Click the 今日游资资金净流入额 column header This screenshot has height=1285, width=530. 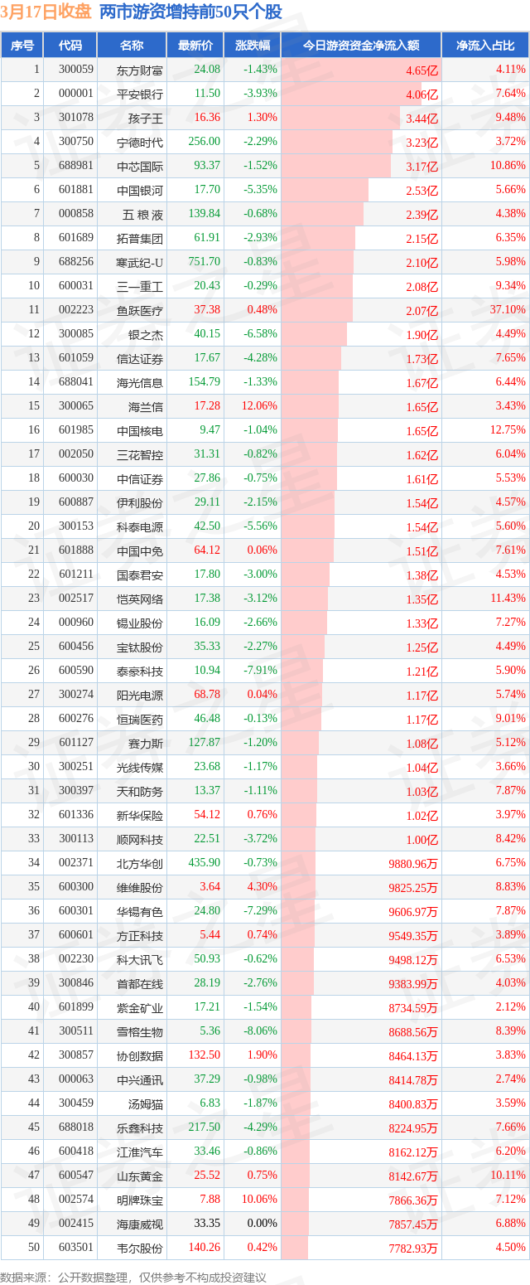pos(361,46)
